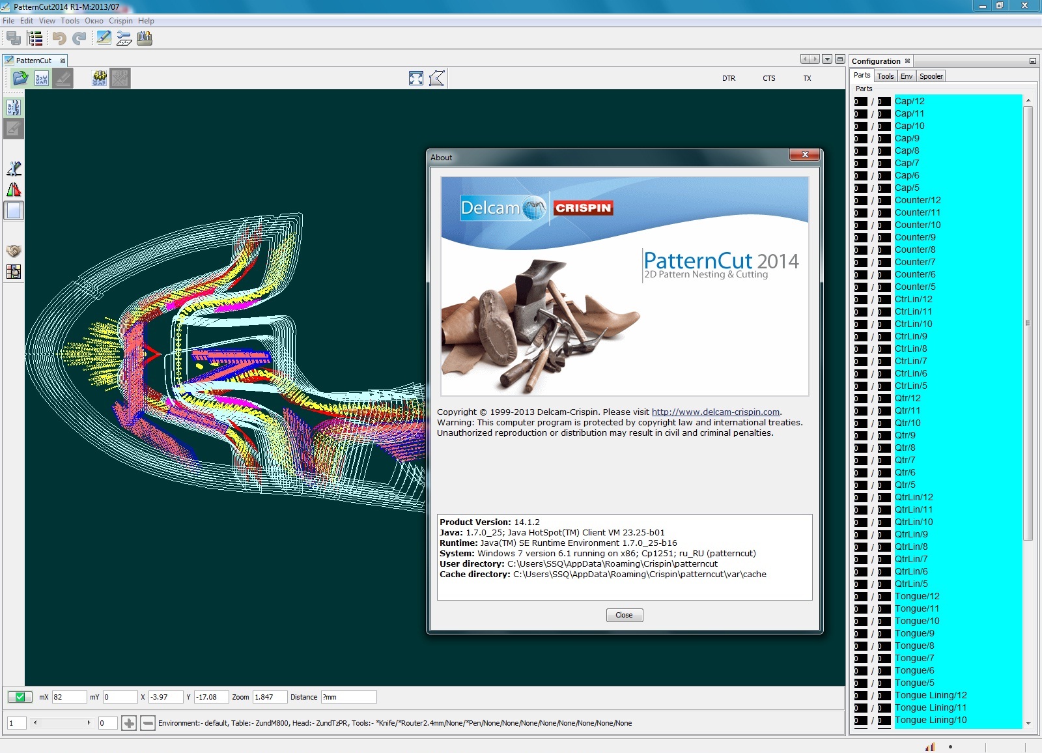Click the wrench and pencil sidebar tool
This screenshot has height=753, width=1042.
(x=14, y=169)
